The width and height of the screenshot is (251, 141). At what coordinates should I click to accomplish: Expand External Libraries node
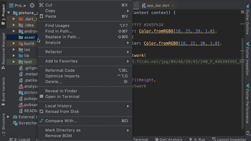tap(8, 117)
